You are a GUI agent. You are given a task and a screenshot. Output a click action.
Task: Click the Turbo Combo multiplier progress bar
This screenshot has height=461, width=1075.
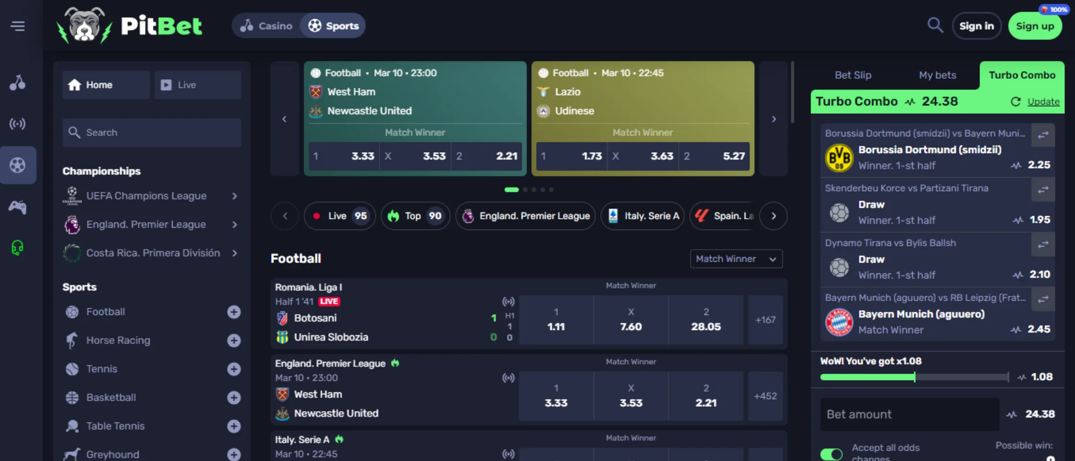coord(914,377)
